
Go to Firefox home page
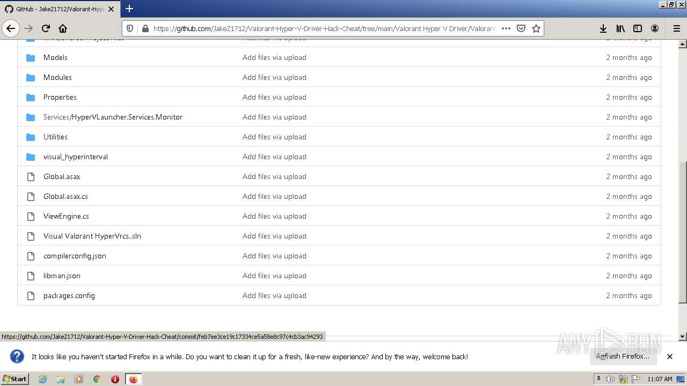pos(63,28)
